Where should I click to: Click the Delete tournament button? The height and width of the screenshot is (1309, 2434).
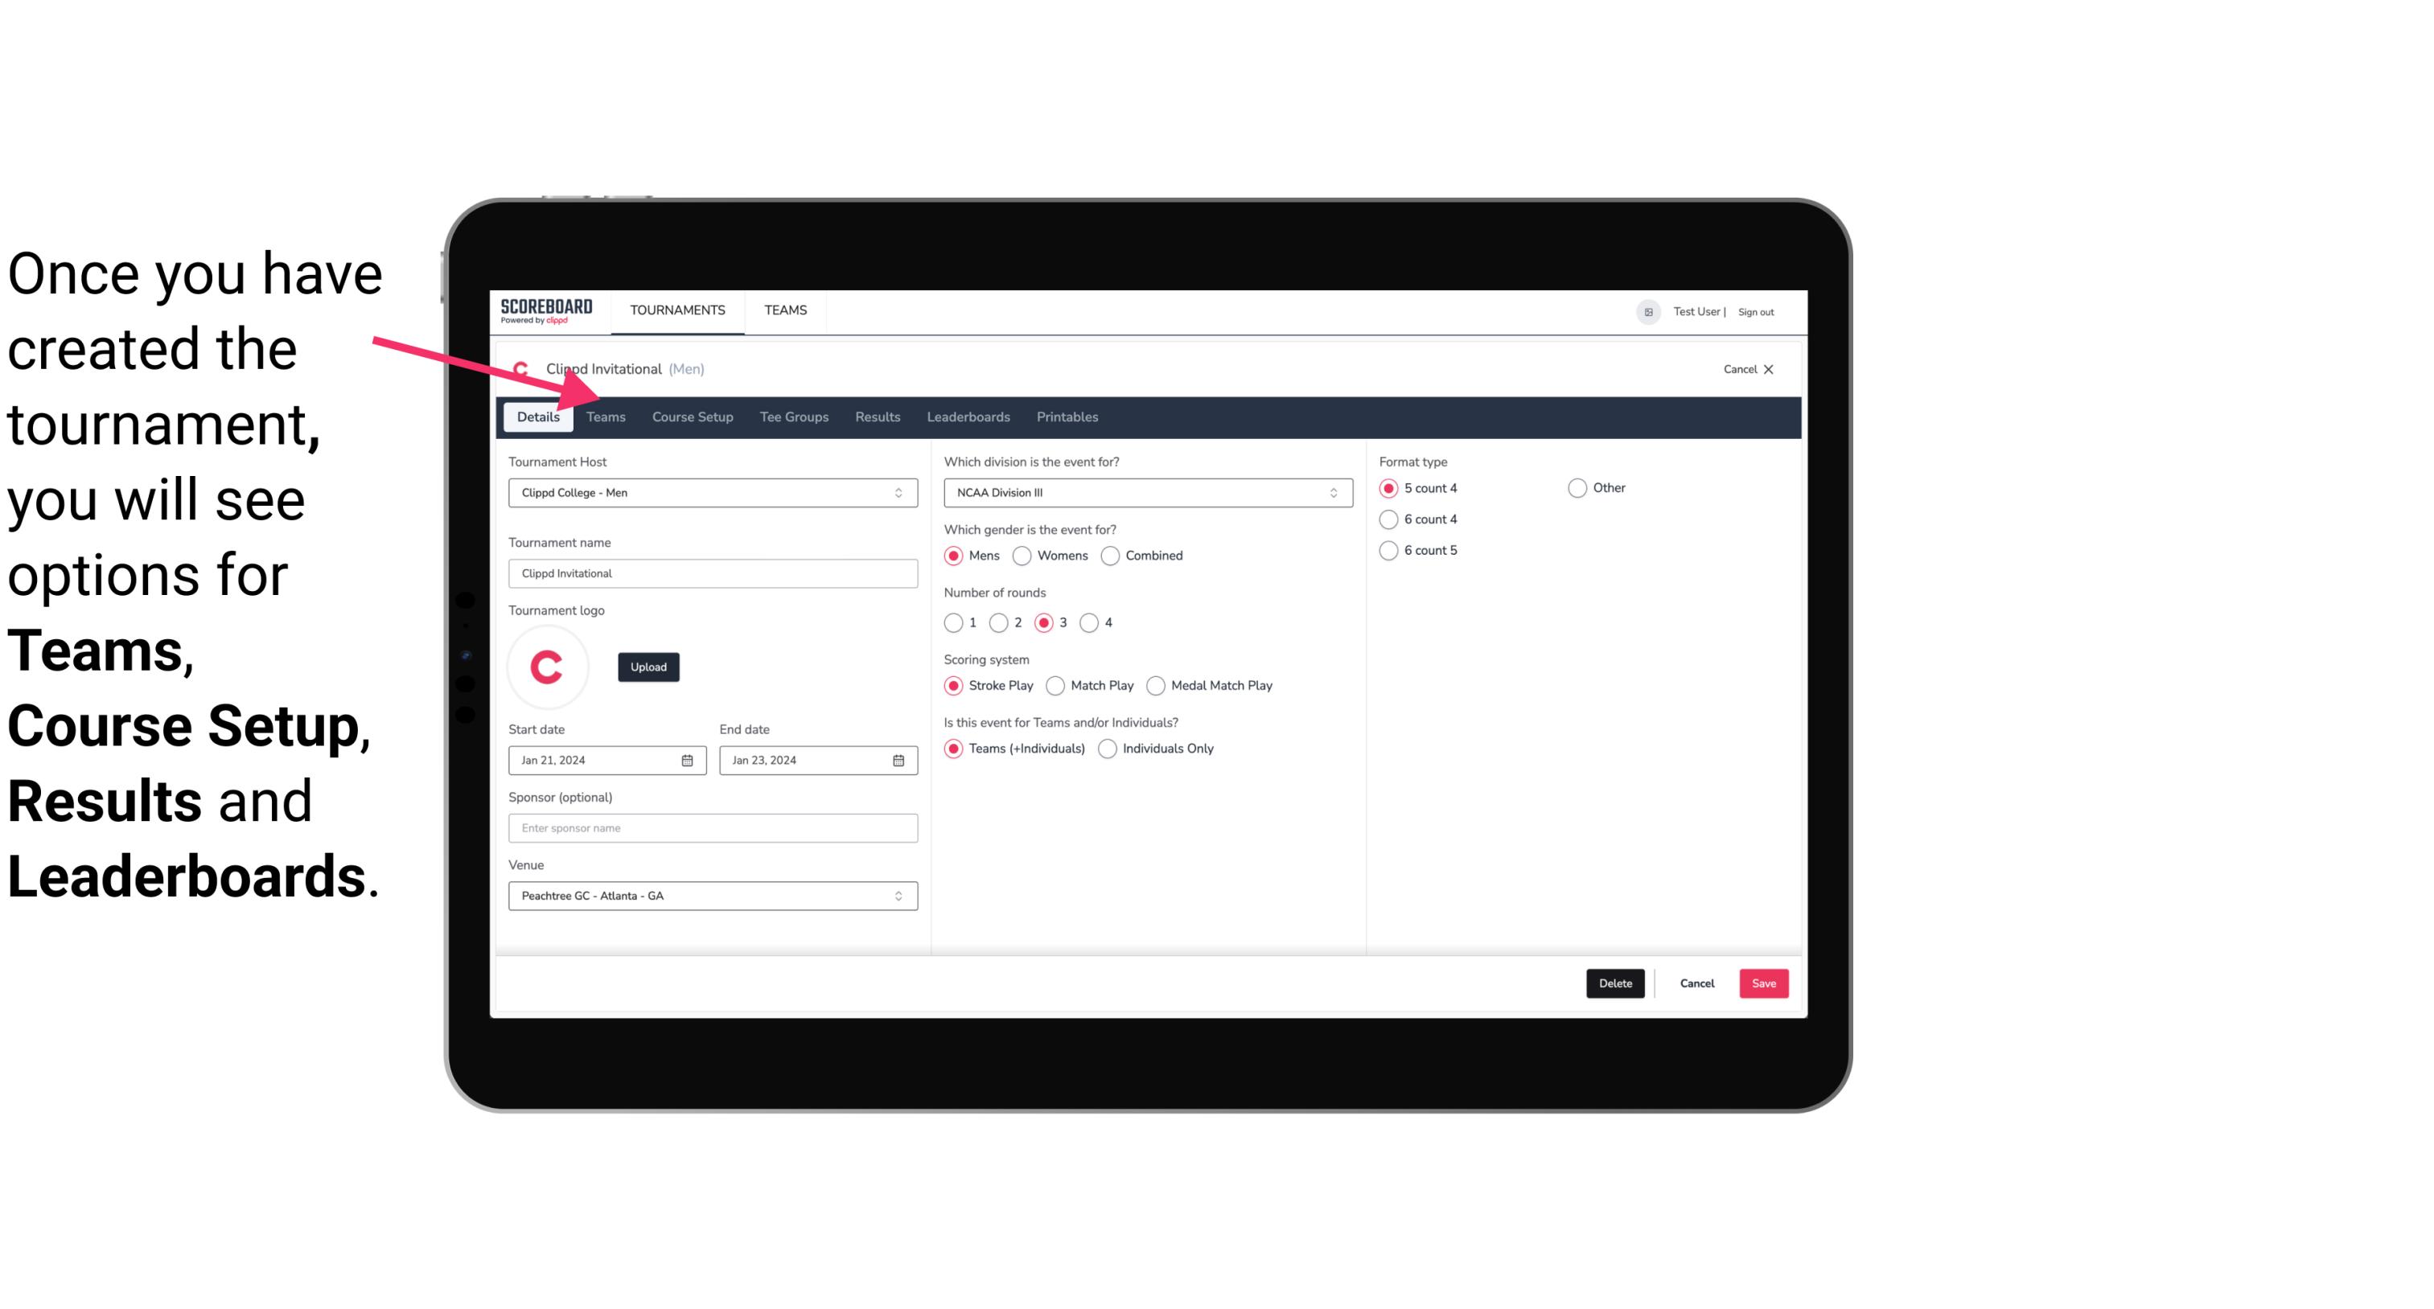(1614, 982)
